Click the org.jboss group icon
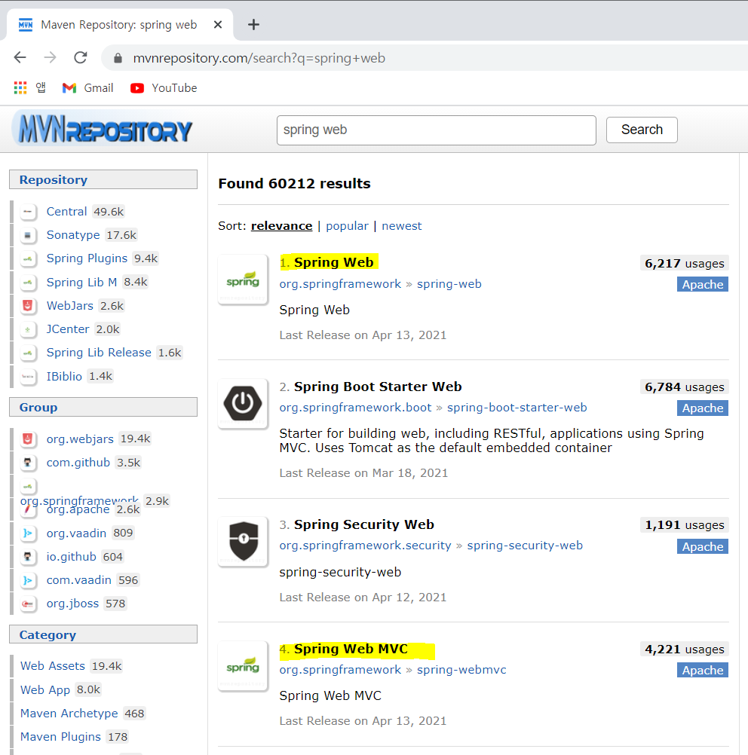This screenshot has height=755, width=748. coord(28,604)
